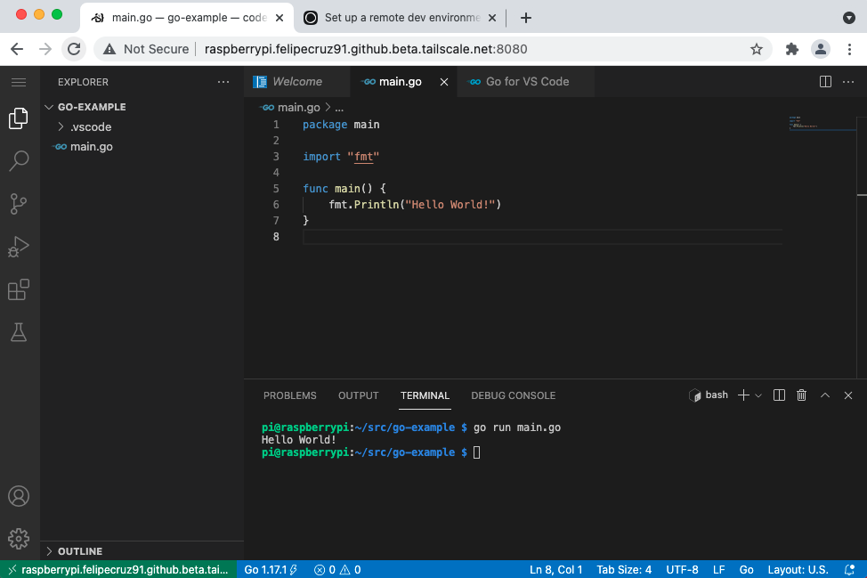Viewport: 867px width, 578px height.
Task: Open the Testing flask icon
Action: click(x=19, y=332)
